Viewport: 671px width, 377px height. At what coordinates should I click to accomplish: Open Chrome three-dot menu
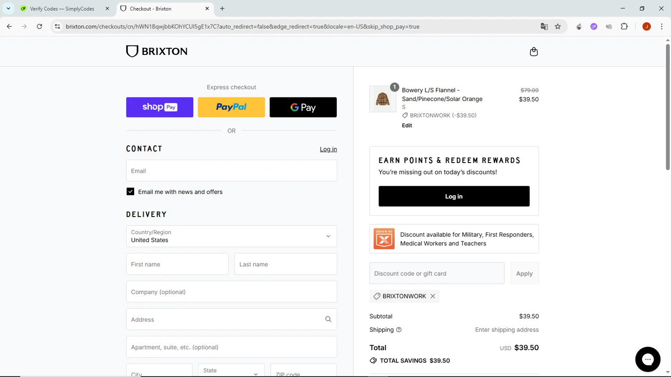point(662,26)
